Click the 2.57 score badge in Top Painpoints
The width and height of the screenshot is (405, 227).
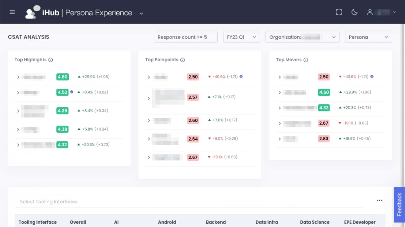tap(193, 97)
